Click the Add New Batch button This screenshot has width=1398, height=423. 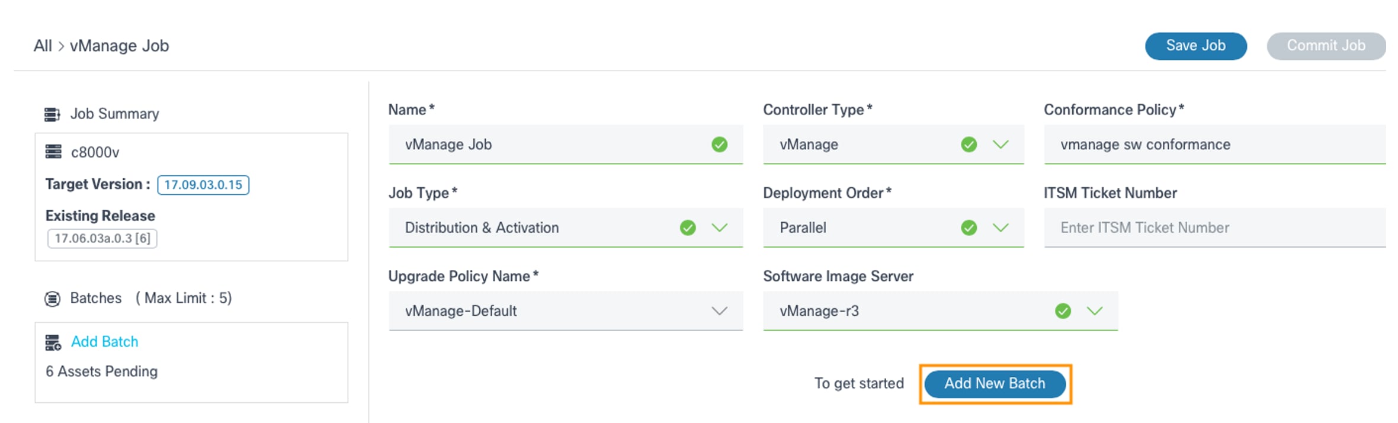995,384
